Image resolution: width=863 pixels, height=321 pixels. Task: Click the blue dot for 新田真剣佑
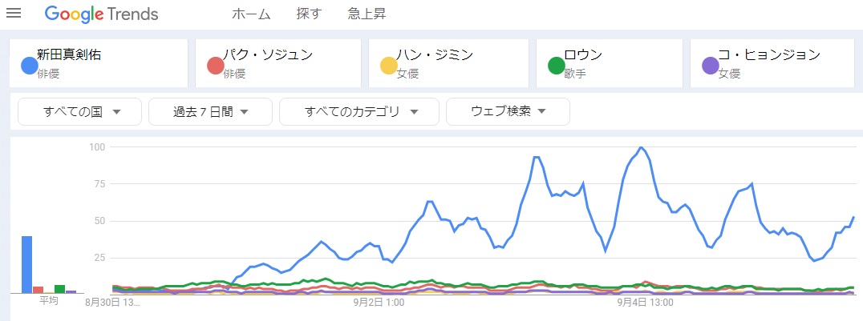click(x=29, y=65)
